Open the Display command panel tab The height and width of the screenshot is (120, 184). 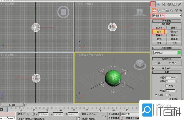(x=174, y=4)
